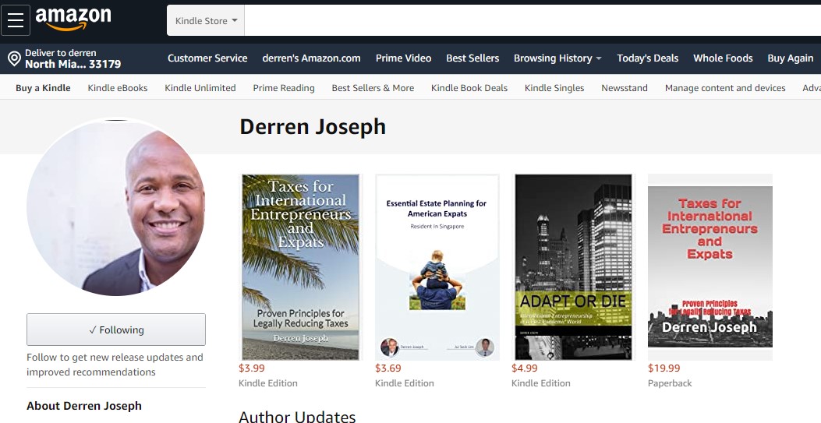Open Today's Deals

point(648,58)
